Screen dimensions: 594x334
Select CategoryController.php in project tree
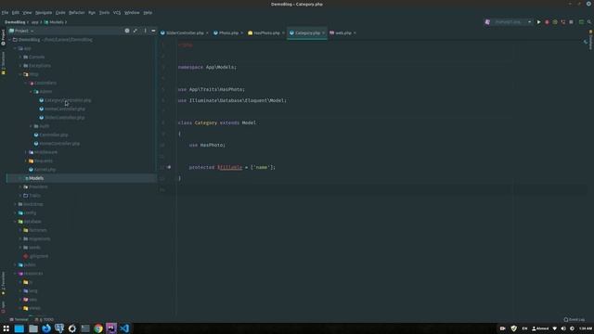pyautogui.click(x=68, y=100)
